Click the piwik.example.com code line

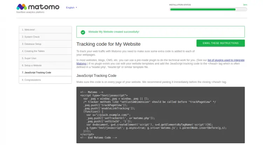click(x=108, y=115)
